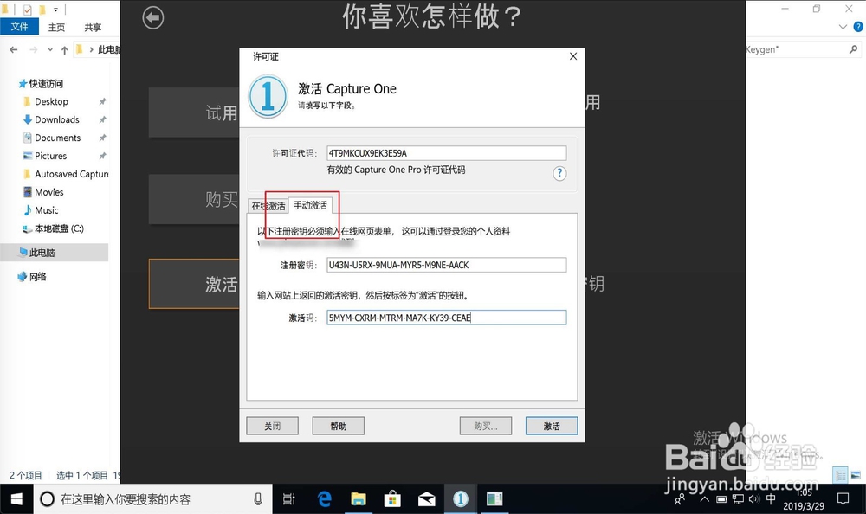Click the 注册密钥 field

tap(446, 265)
